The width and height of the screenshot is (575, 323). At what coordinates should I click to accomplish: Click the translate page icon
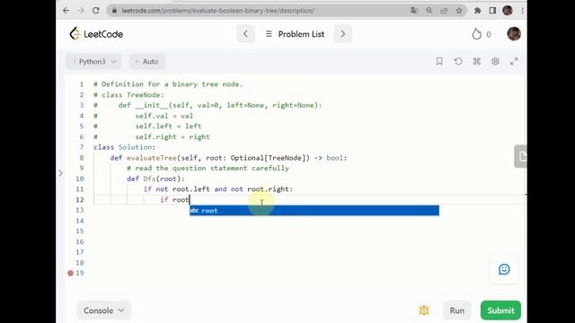(x=414, y=11)
